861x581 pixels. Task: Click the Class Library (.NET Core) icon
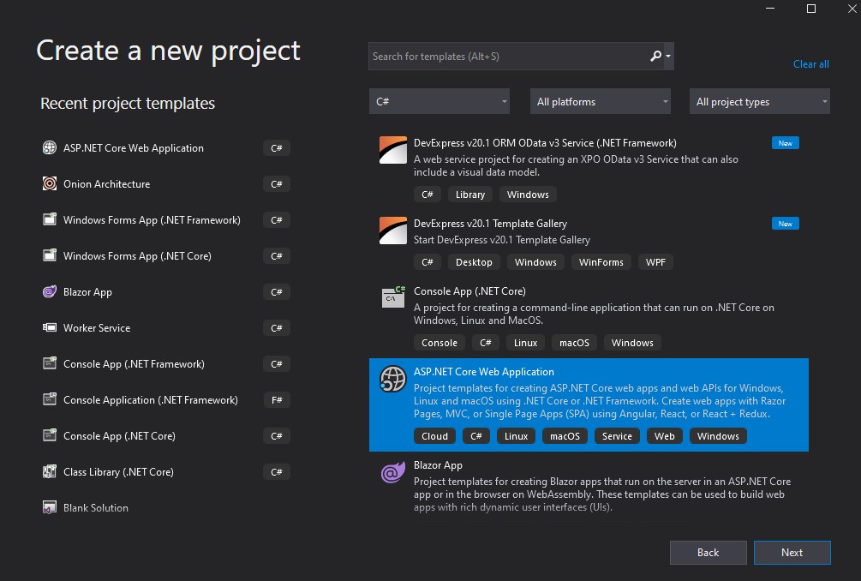[50, 472]
